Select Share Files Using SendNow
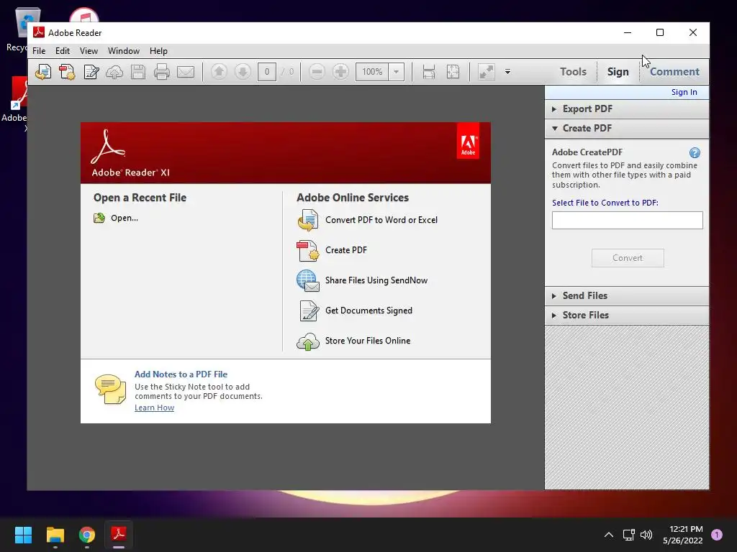Image resolution: width=737 pixels, height=552 pixels. 376,280
